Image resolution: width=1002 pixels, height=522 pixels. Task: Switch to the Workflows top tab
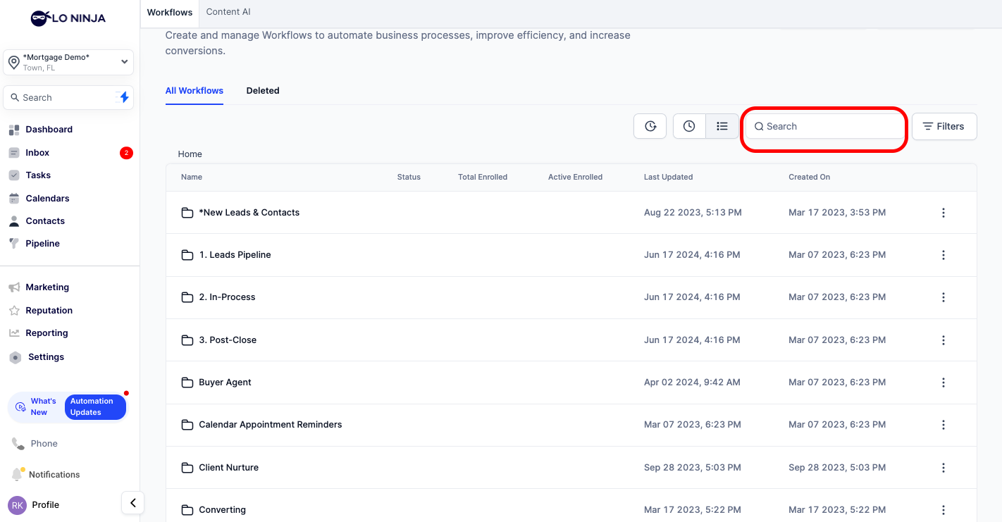coord(170,12)
